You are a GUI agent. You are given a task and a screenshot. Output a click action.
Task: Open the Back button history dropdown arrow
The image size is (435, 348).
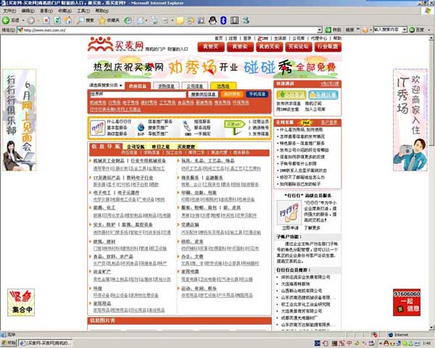23,20
